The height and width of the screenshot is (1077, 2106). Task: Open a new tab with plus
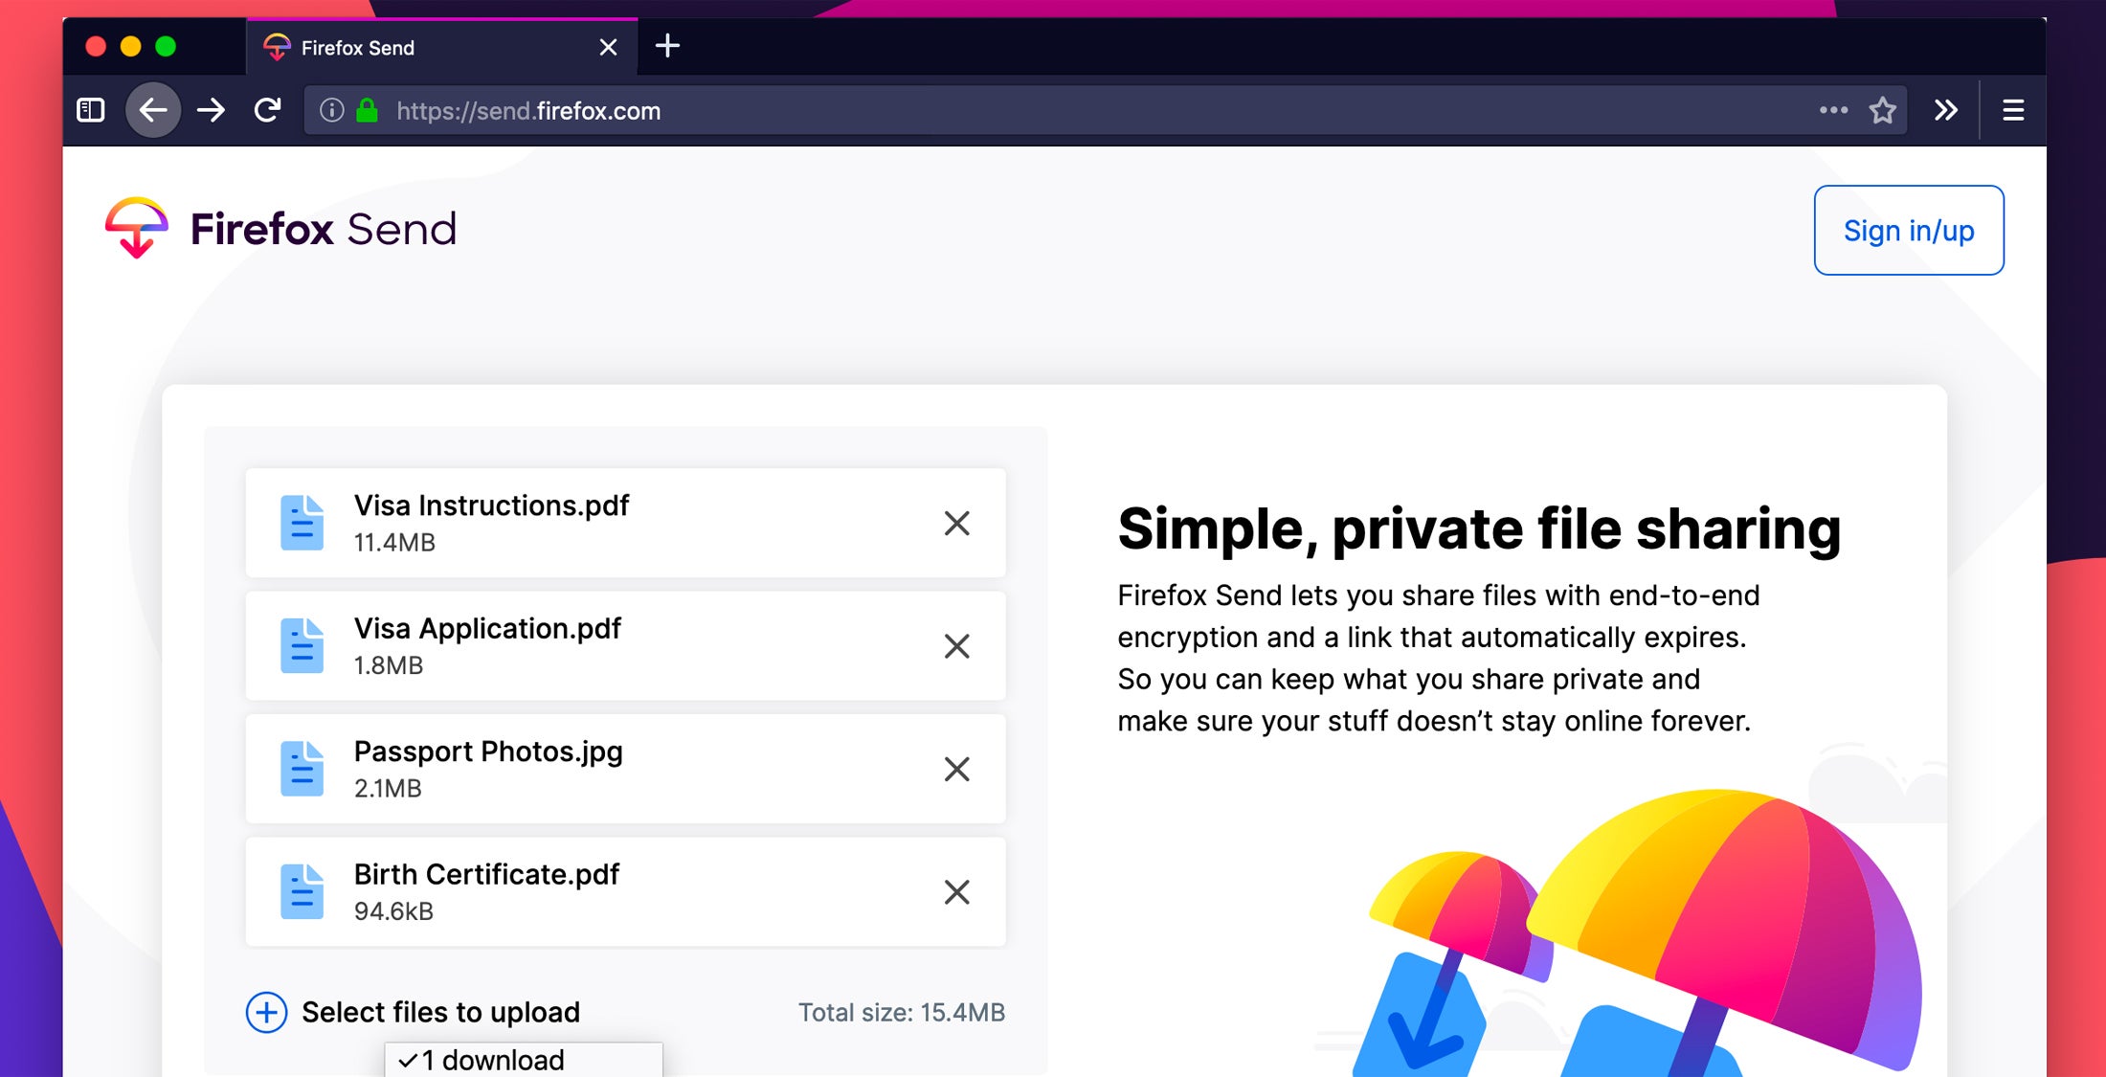click(x=668, y=45)
